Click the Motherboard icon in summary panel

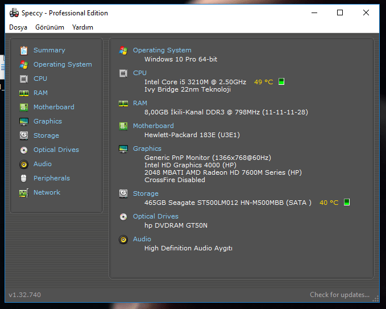123,126
